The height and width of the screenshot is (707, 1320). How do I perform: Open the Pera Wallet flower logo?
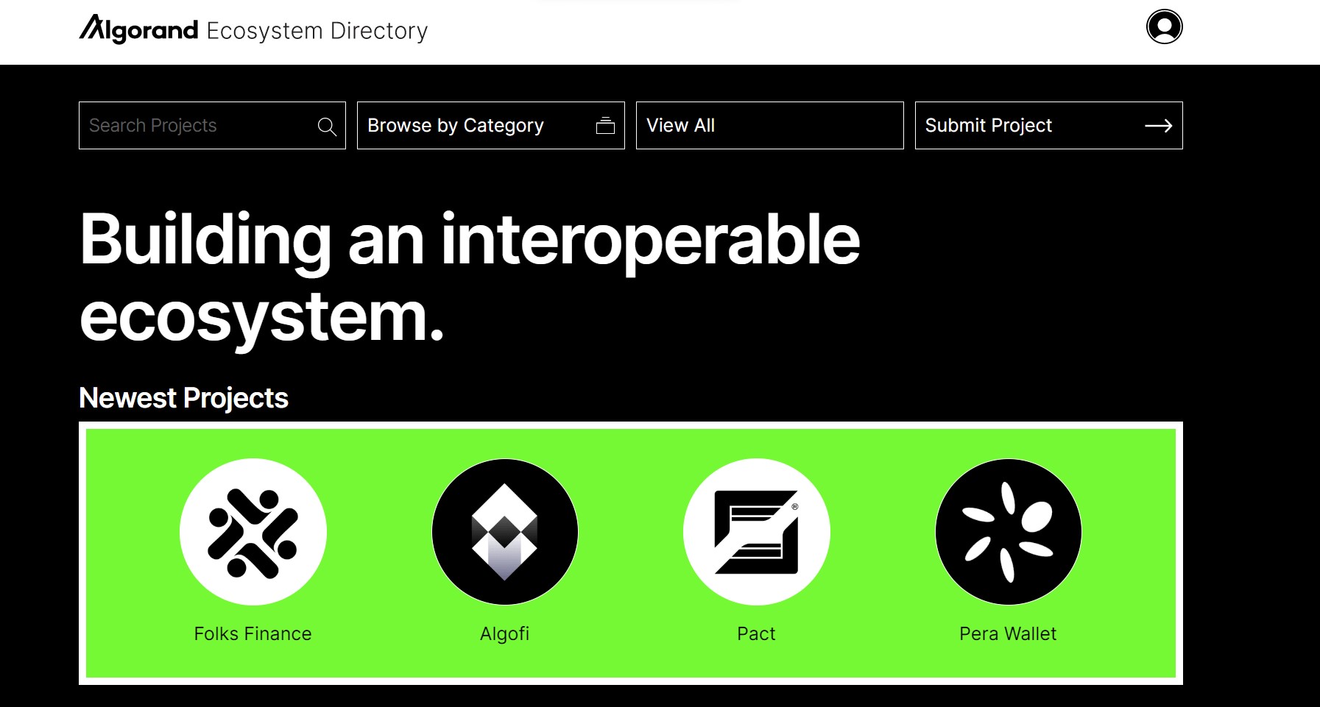[x=1008, y=532]
